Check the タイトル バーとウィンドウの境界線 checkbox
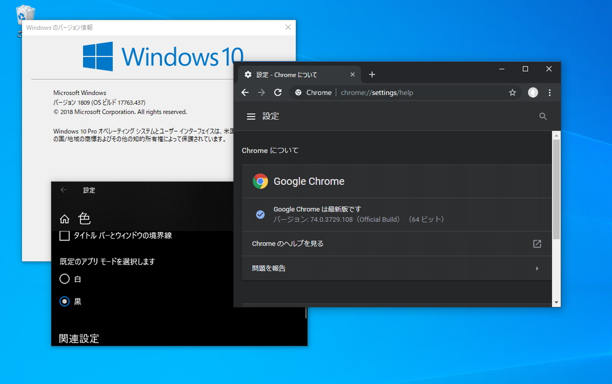 point(65,236)
